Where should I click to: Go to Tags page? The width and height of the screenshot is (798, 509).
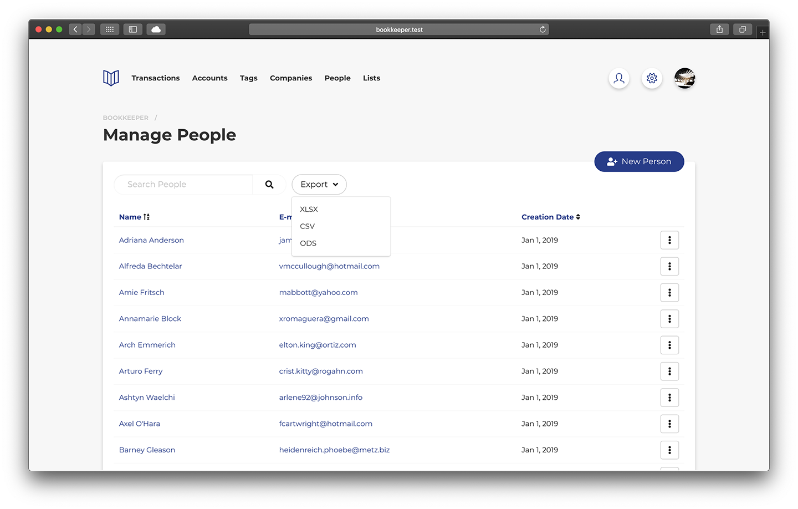249,78
